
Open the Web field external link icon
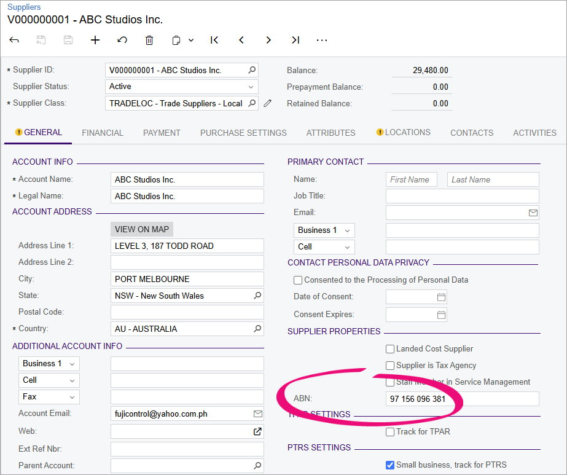pyautogui.click(x=259, y=431)
